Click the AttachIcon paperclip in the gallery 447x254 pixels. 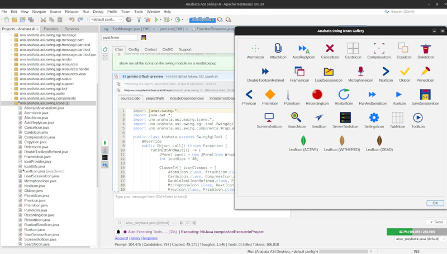278,48
